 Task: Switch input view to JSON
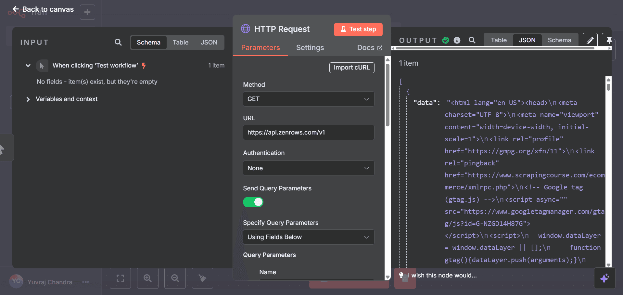point(209,42)
